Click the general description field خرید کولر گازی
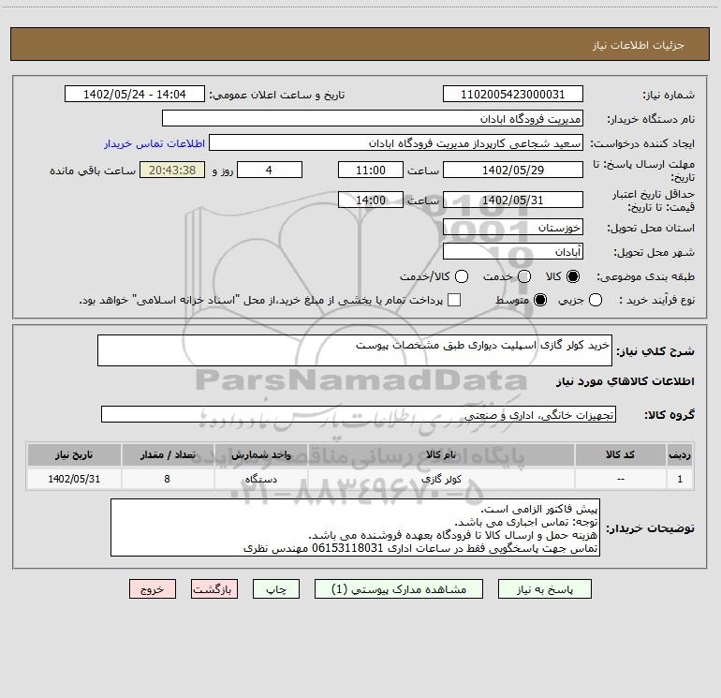 (x=355, y=350)
